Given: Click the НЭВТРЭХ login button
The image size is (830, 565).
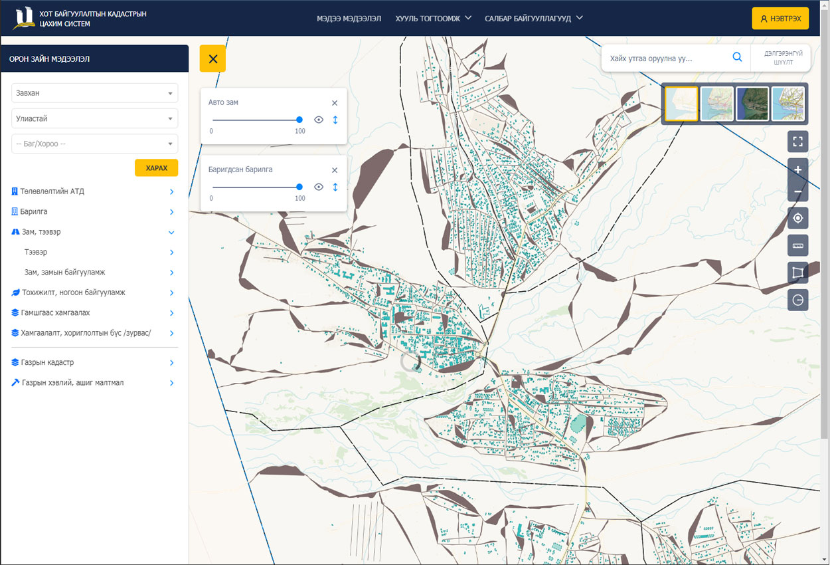Looking at the screenshot, I should tap(780, 19).
